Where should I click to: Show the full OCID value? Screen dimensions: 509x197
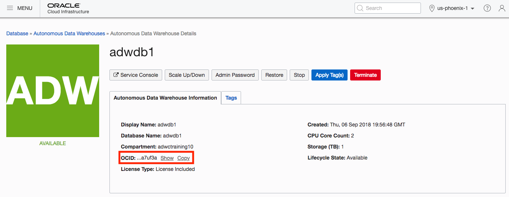pos(167,158)
